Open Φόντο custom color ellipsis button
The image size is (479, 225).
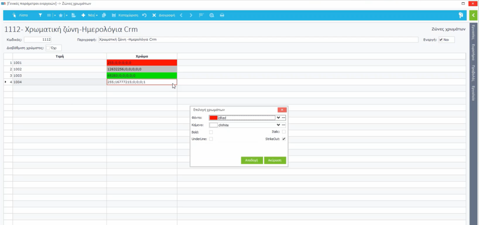[x=283, y=118]
